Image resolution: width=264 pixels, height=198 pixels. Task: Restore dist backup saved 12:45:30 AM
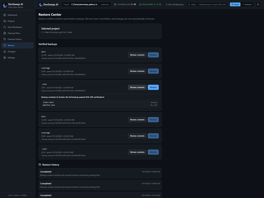pos(153,120)
